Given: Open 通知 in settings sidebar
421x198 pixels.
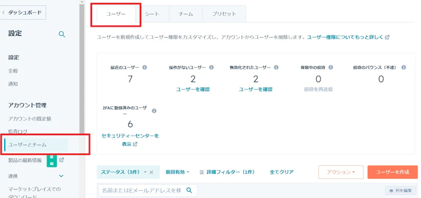Looking at the screenshot, I should 13,84.
